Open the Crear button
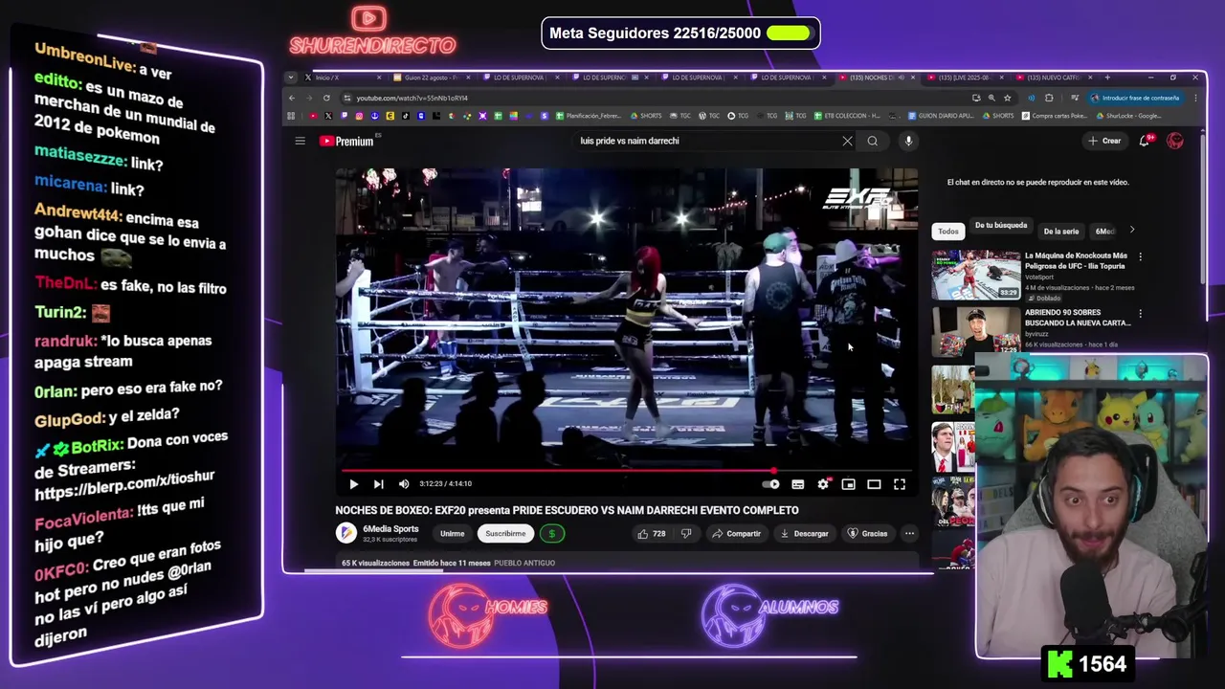The height and width of the screenshot is (689, 1225). point(1104,141)
